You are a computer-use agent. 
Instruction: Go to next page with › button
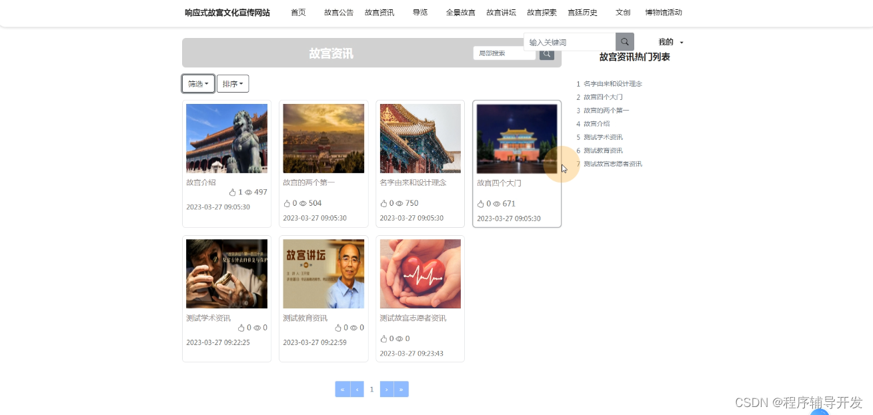tap(387, 389)
